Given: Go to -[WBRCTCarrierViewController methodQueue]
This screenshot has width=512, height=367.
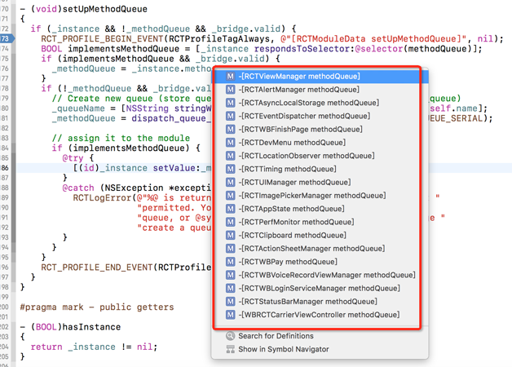Looking at the screenshot, I should (x=319, y=315).
